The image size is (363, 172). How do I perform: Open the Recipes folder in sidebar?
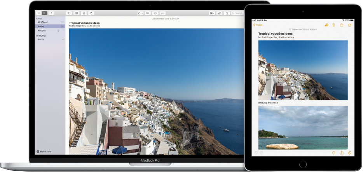50,31
